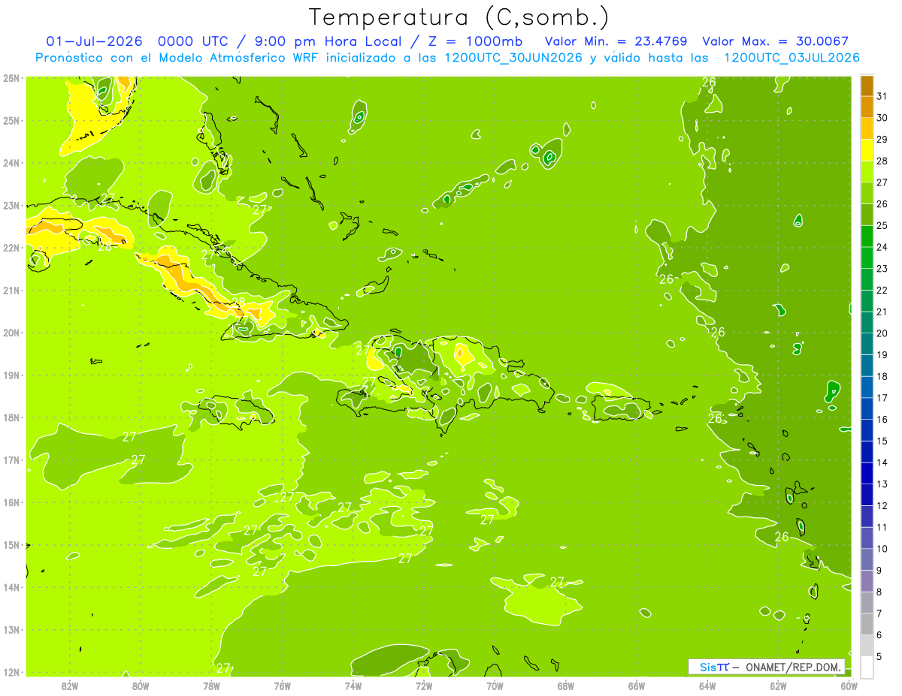Click the legend scale label "31"
Viewport: 902px width, 696px height.
tap(882, 96)
